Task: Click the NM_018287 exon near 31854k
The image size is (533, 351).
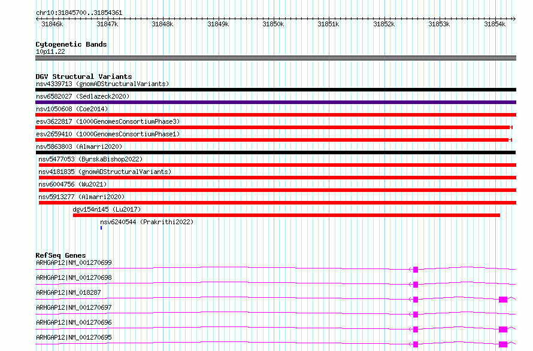Action: coord(503,300)
